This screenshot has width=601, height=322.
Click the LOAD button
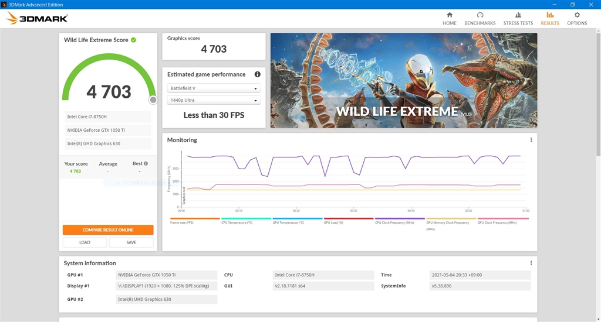click(x=85, y=242)
